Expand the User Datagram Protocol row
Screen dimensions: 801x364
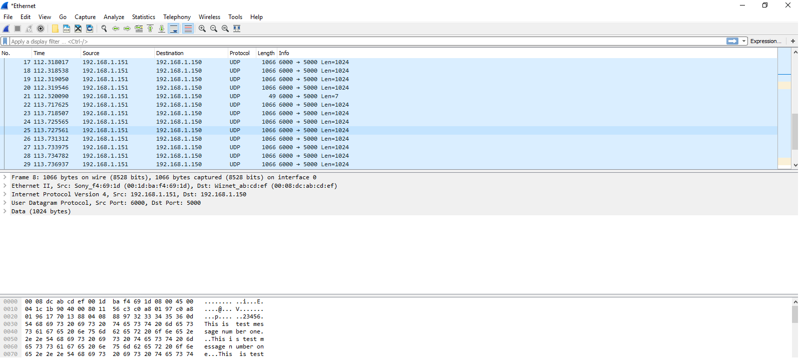coord(5,203)
